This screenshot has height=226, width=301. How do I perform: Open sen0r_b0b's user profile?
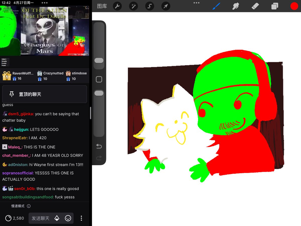(25, 189)
